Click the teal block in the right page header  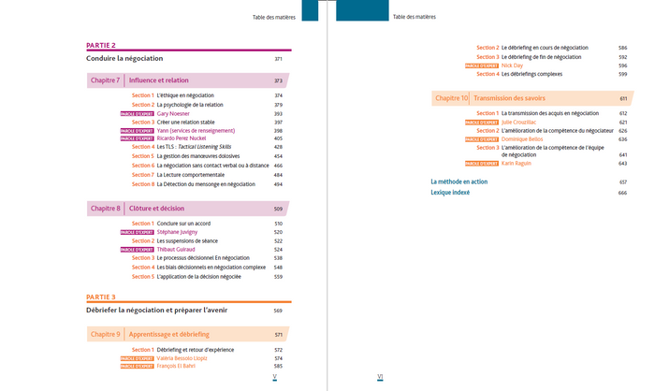pos(360,11)
